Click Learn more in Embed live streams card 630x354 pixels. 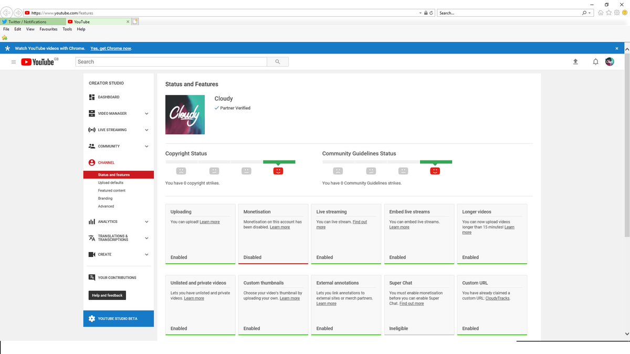coord(399,227)
